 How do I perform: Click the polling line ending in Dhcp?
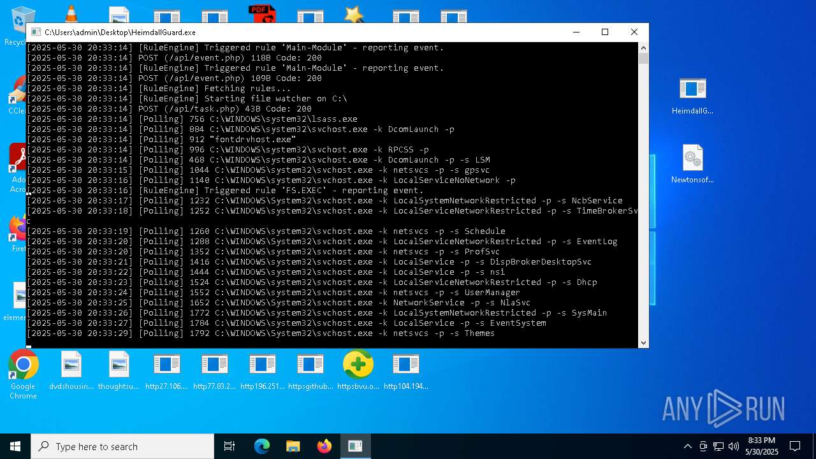click(312, 282)
